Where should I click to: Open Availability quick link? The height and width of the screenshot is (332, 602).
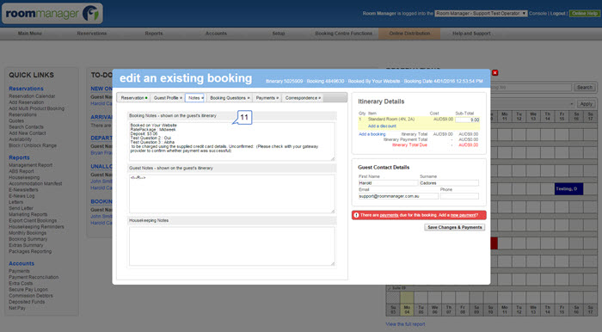coord(20,139)
